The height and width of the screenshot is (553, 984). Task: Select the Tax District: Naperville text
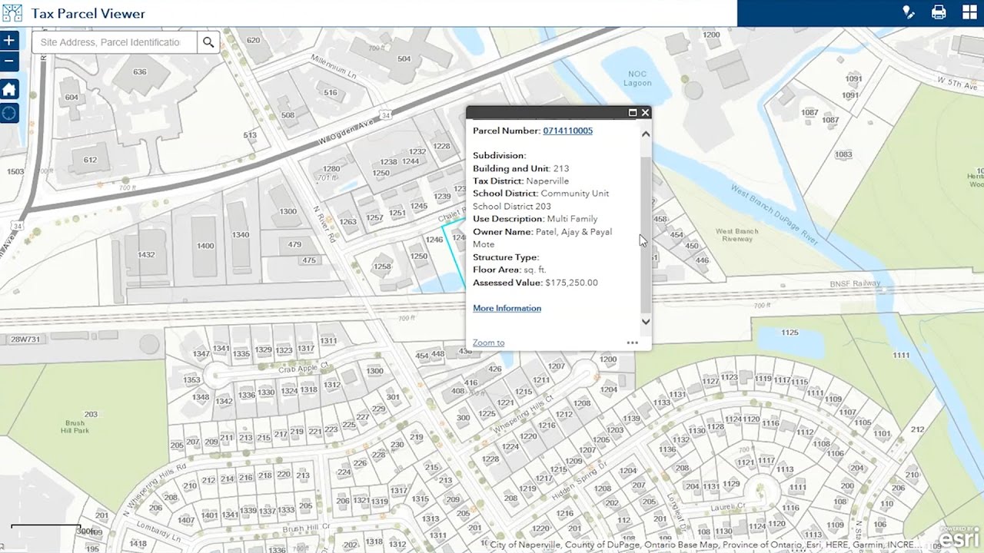tap(520, 181)
